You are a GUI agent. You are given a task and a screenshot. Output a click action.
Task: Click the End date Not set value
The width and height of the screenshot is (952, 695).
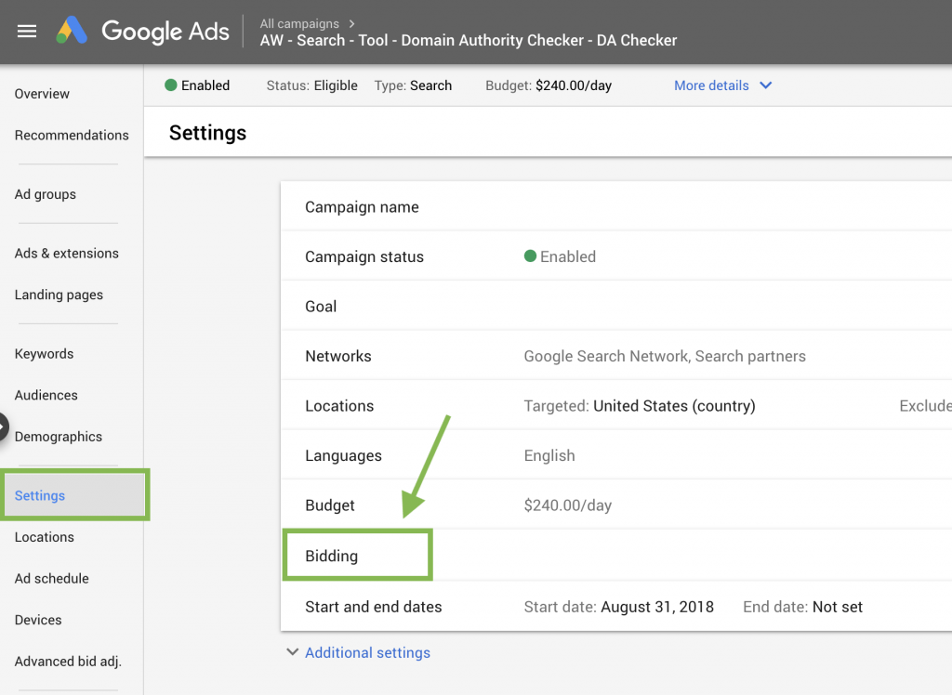click(838, 607)
